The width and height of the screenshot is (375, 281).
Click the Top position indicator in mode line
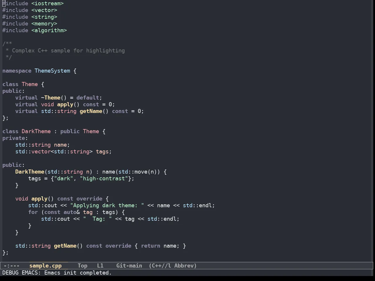(x=82, y=266)
